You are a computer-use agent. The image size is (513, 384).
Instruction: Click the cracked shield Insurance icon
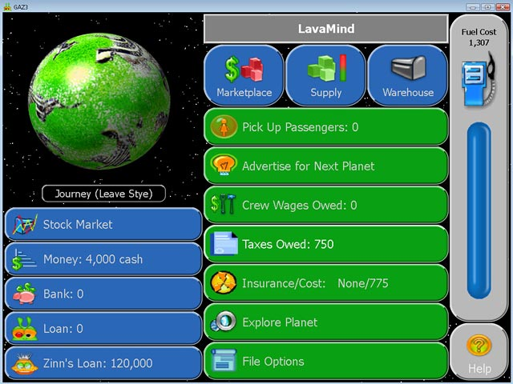[224, 282]
